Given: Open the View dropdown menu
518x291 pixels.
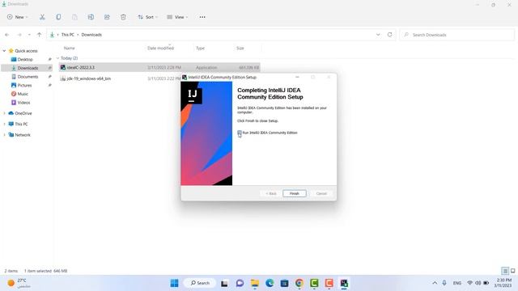Looking at the screenshot, I should click(177, 17).
